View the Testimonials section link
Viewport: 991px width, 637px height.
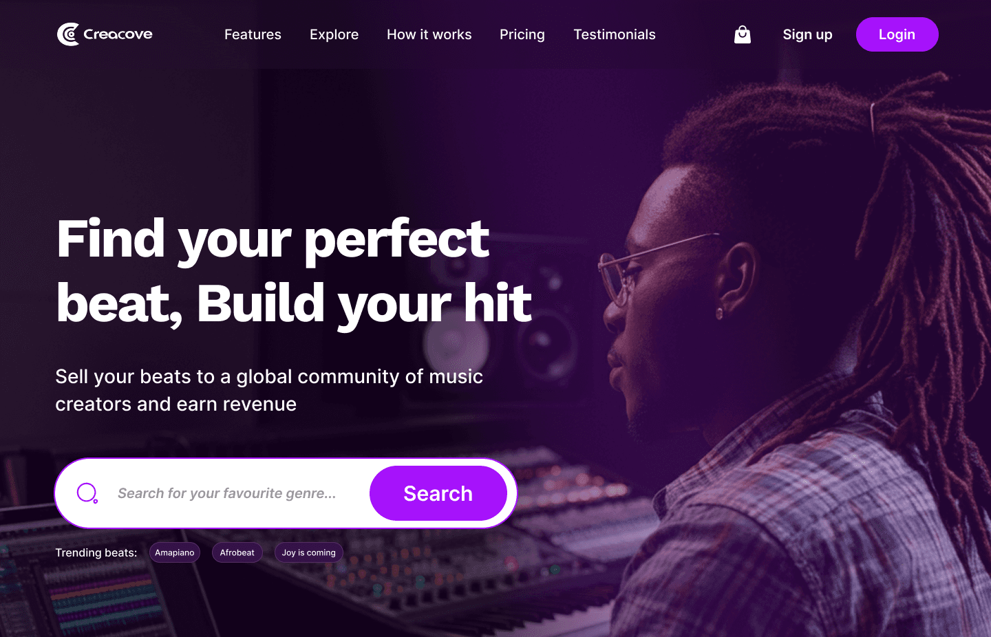(615, 34)
